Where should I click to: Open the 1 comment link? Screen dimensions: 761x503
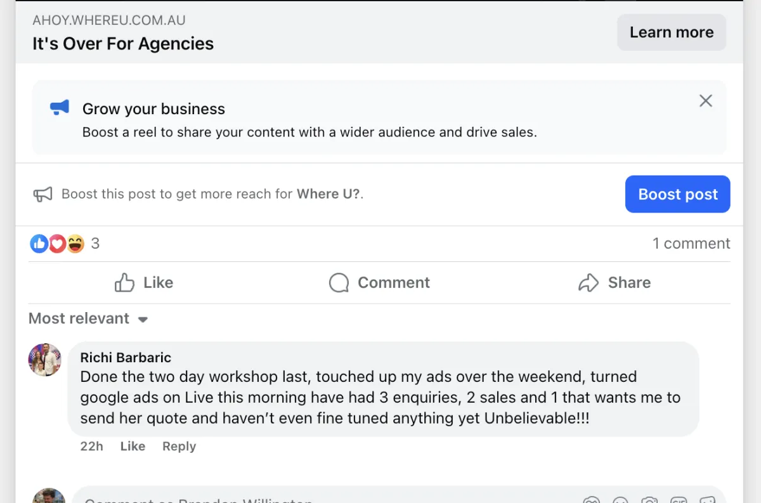point(691,244)
